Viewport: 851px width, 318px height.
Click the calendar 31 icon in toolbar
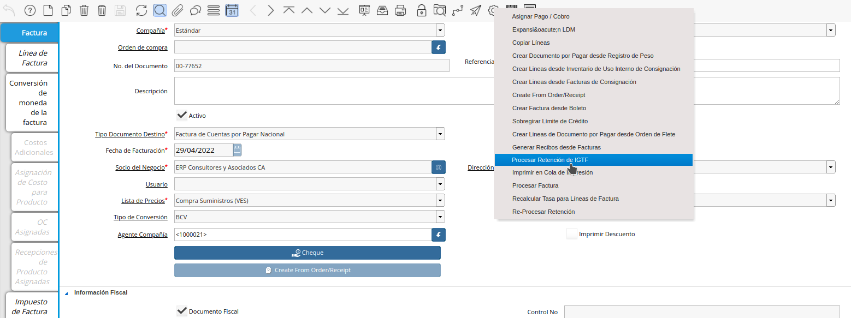[232, 10]
